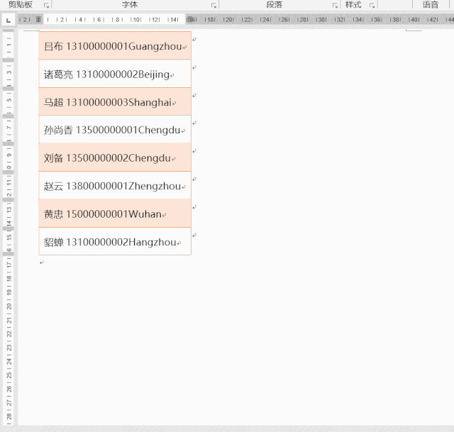The height and width of the screenshot is (432, 454).
Task: Click the row with 马超 13100000003Shanghai
Action: (115, 101)
